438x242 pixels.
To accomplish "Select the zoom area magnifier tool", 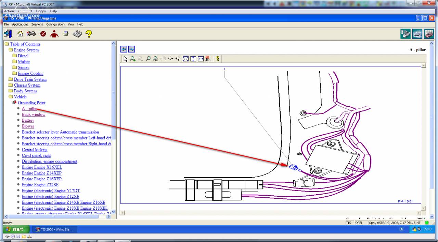I will 155,59.
